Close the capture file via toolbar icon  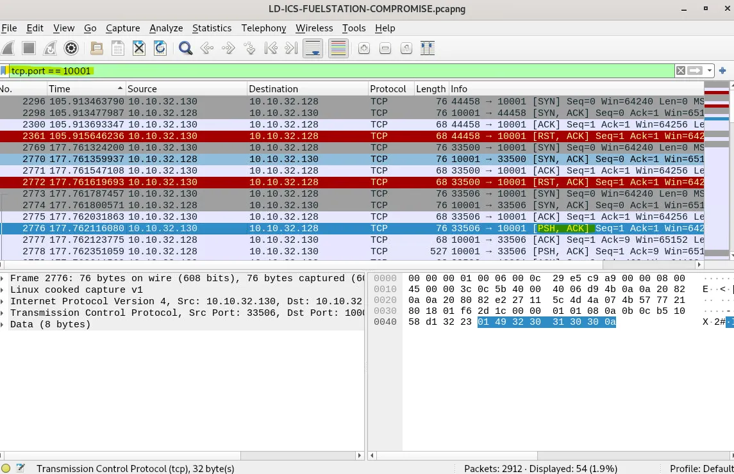coord(138,48)
